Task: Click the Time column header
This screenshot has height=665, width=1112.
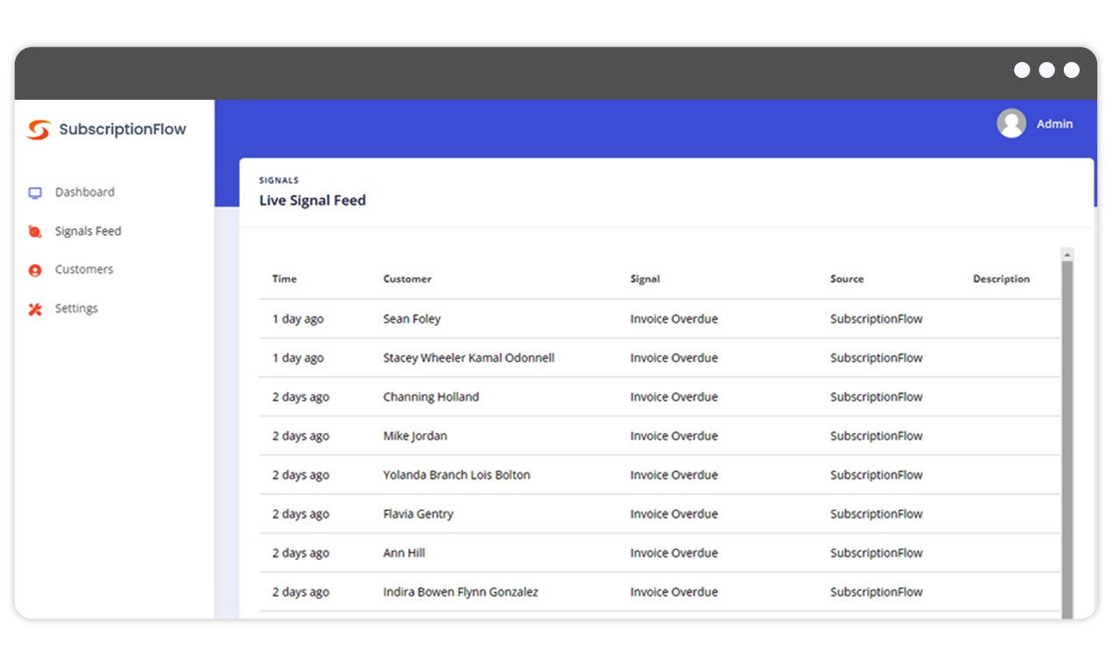Action: (285, 279)
